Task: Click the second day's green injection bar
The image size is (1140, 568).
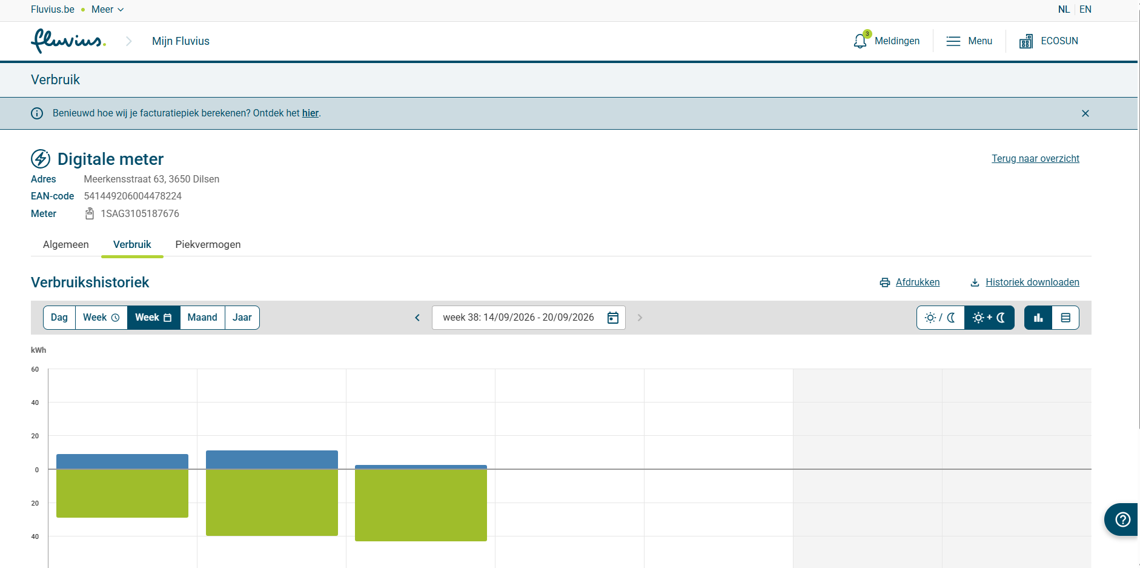Action: click(x=272, y=503)
